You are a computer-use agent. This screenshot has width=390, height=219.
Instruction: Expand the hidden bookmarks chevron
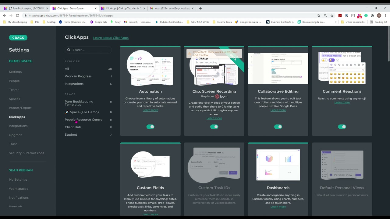[336, 22]
